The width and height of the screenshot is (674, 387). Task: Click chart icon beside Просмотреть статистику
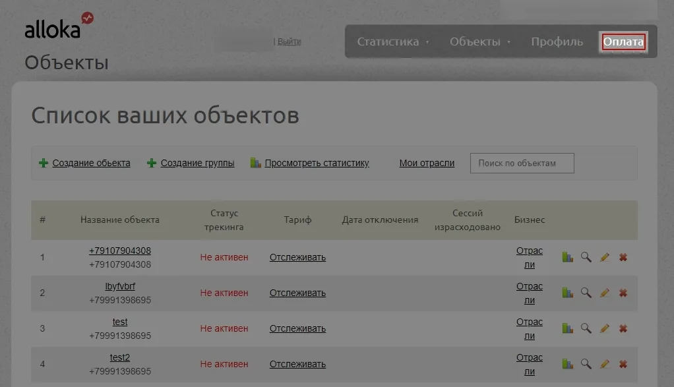tap(255, 163)
